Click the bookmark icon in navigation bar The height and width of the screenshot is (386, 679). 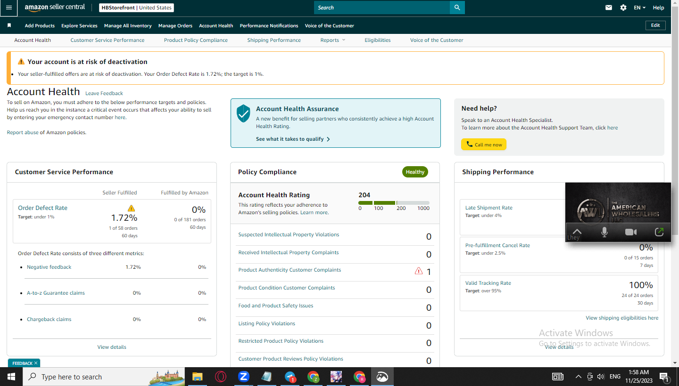(9, 25)
